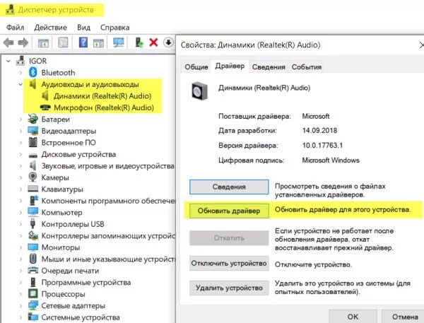Click the driver date 14.09.2018 value
Viewport: 424px width, 323px height.
[319, 130]
